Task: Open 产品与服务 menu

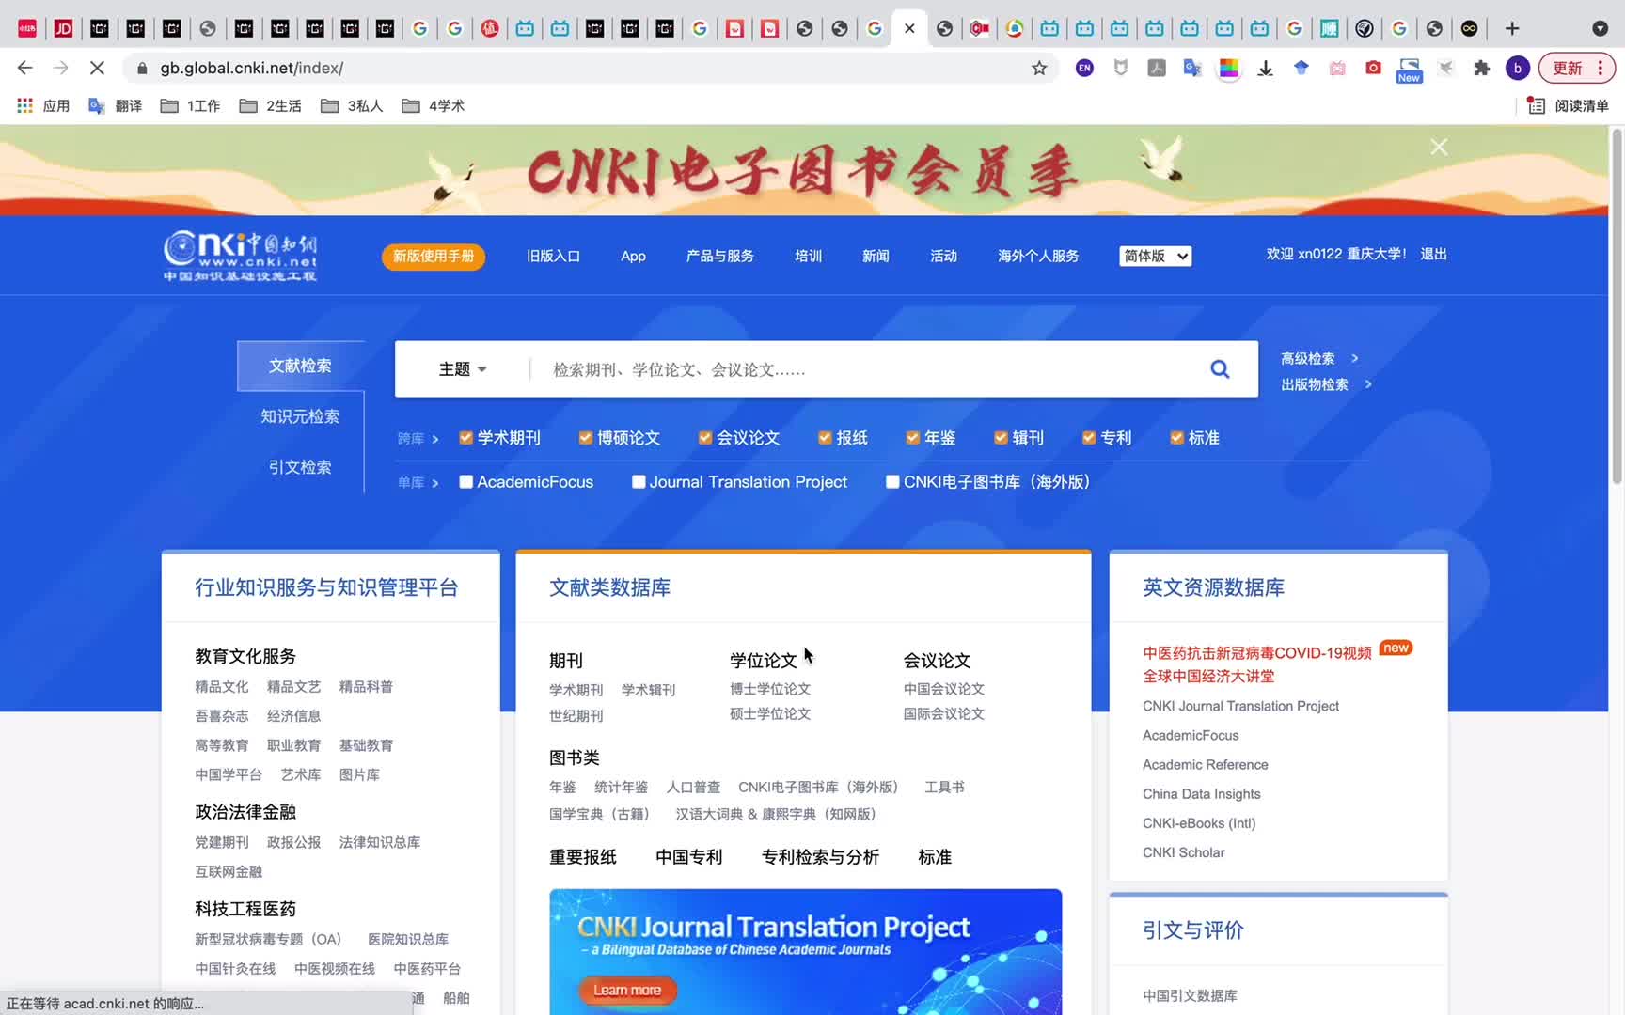Action: pos(720,256)
